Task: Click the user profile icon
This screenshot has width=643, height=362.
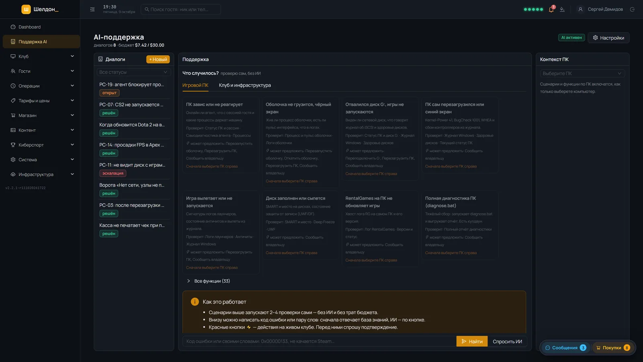Action: click(x=580, y=9)
